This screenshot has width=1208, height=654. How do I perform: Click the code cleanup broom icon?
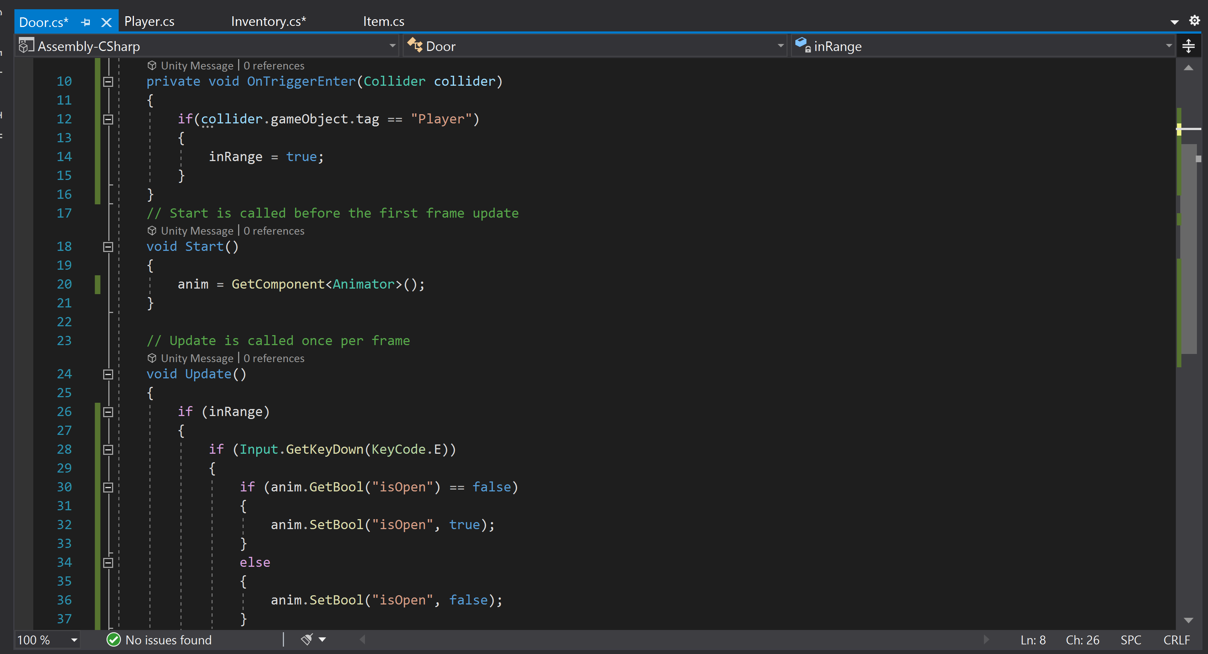[x=307, y=640]
